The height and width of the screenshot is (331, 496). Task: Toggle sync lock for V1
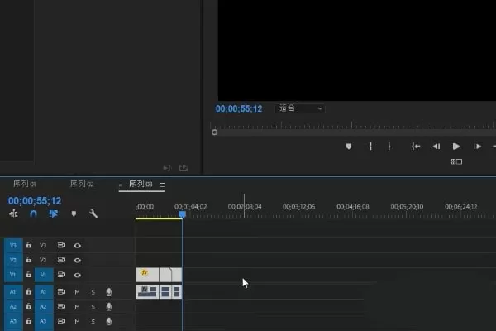tap(61, 275)
